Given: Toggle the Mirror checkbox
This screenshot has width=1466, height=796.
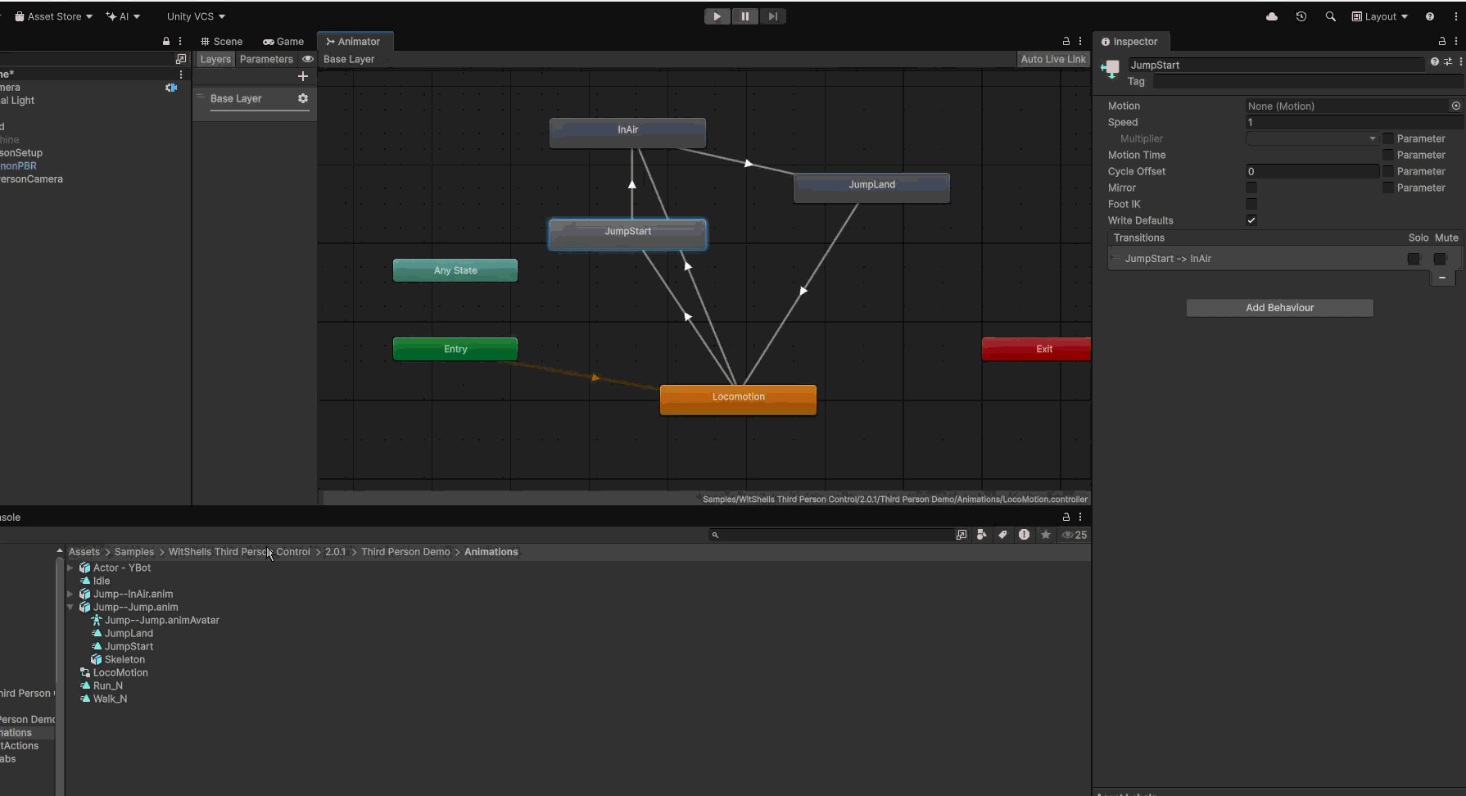Looking at the screenshot, I should tap(1251, 188).
